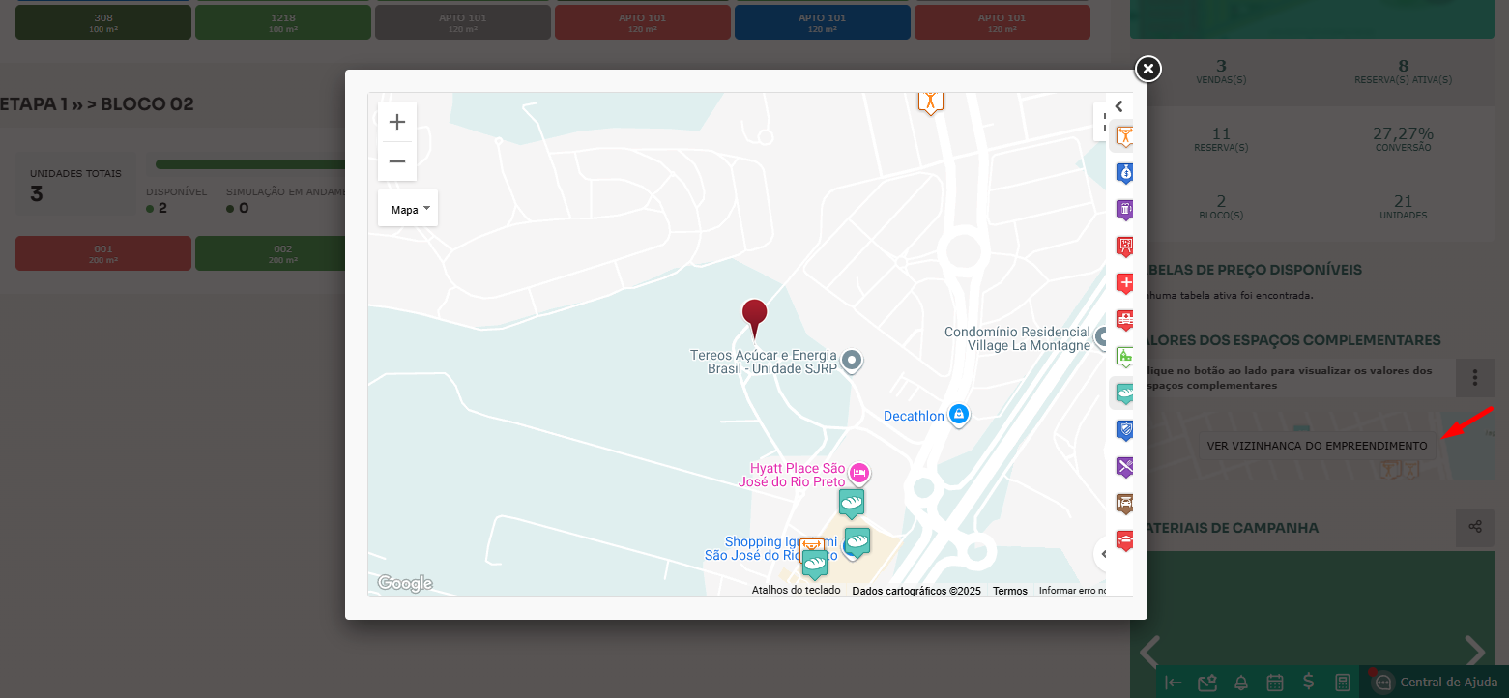Toggle red graduation cap school category icon
Viewport: 1510px width, 698px height.
coord(1124,540)
